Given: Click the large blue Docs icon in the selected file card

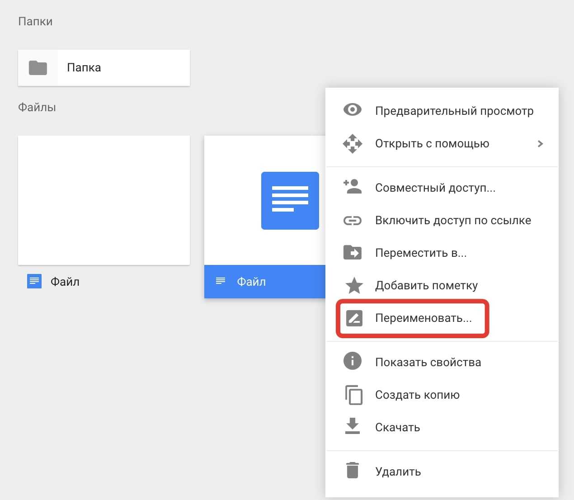Looking at the screenshot, I should (290, 200).
